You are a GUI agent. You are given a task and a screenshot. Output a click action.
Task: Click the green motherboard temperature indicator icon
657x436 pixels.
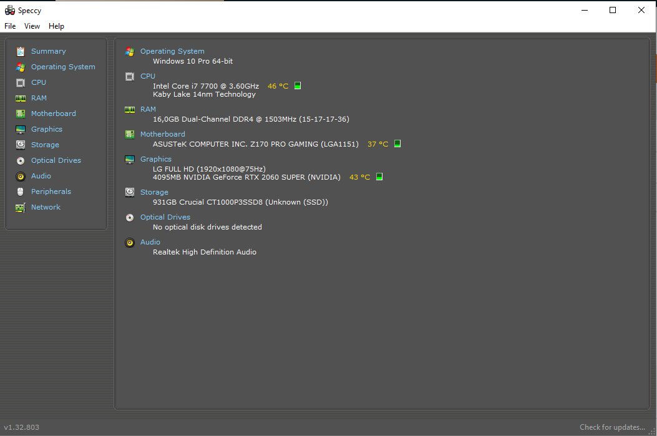click(397, 143)
